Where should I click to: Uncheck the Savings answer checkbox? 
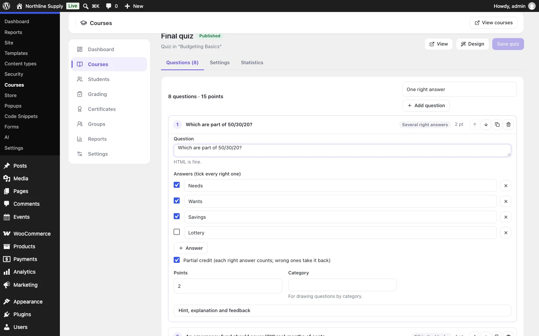tap(177, 217)
